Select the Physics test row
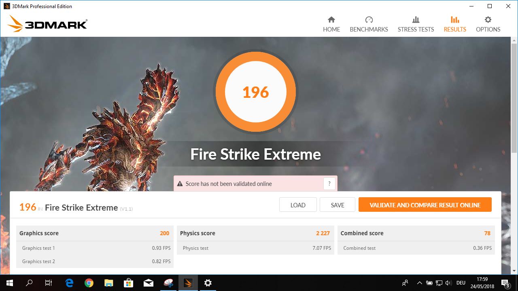 point(255,248)
